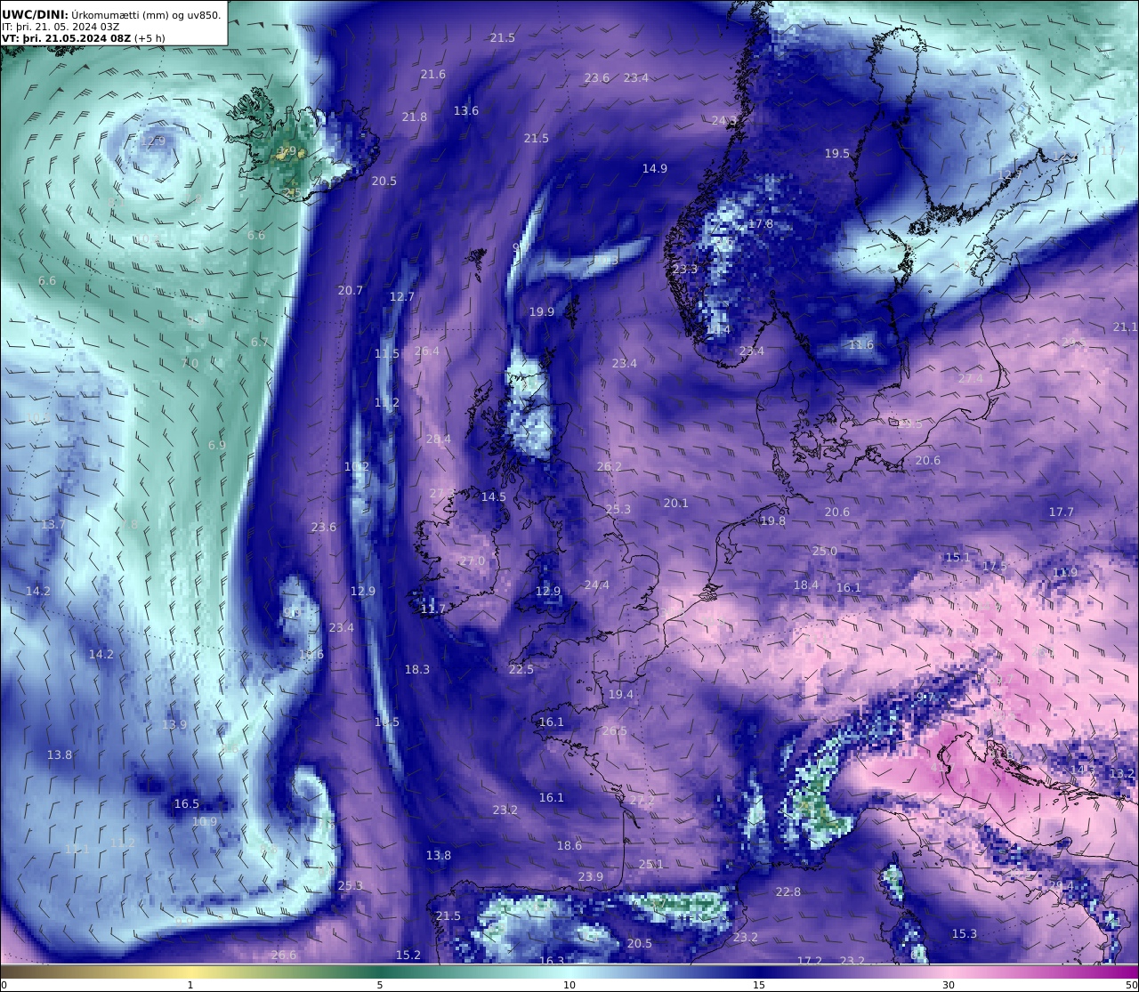This screenshot has height=992, width=1139.
Task: Click the value 25.1 in southwest France
Action: pyautogui.click(x=651, y=865)
